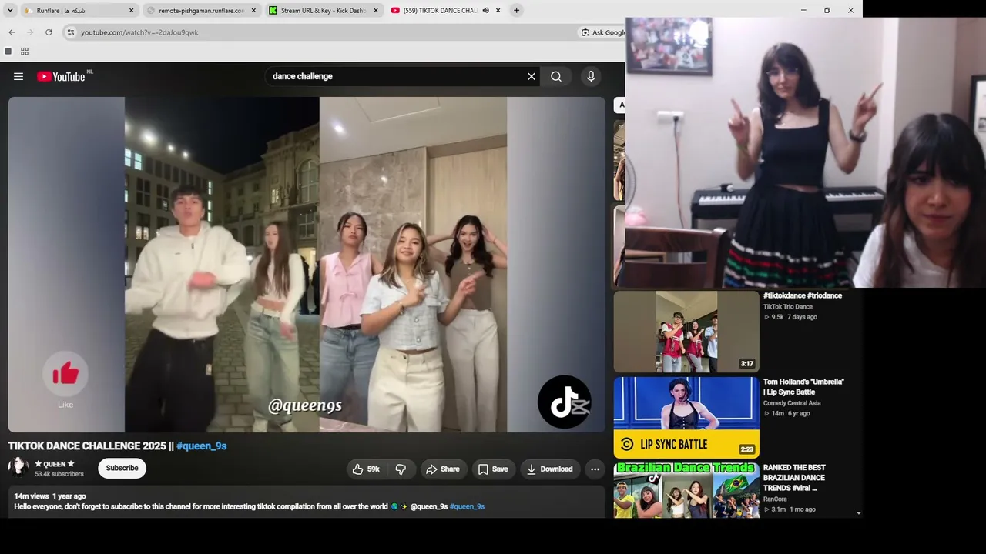The image size is (986, 554).
Task: Open the RANKED THE BEST BRAZILIAN DANCE title
Action: point(794,478)
